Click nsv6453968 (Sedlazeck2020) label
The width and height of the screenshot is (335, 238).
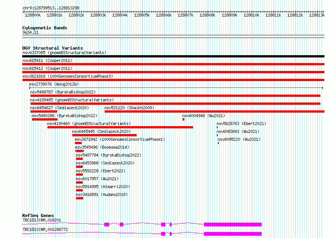[x=105, y=163]
